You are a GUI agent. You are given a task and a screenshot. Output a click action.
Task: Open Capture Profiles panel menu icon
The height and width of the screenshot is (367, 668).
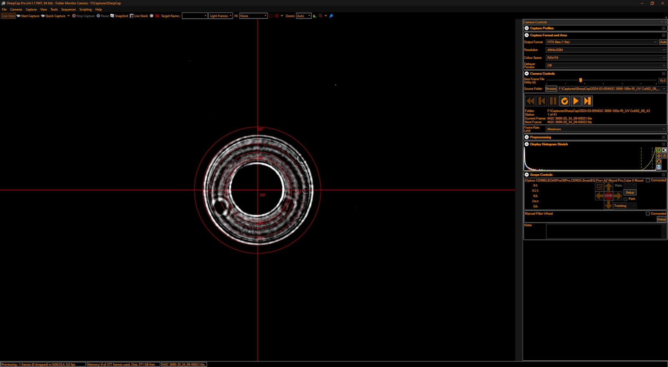click(x=663, y=28)
